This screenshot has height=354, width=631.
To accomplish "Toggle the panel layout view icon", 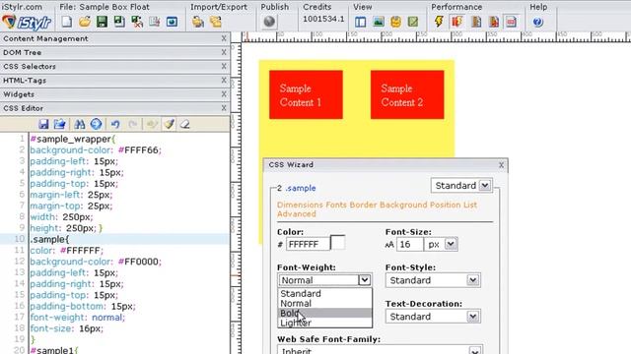I will (x=361, y=22).
